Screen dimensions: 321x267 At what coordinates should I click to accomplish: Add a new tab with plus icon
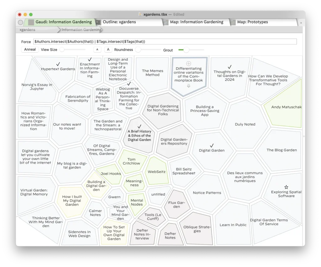point(301,23)
